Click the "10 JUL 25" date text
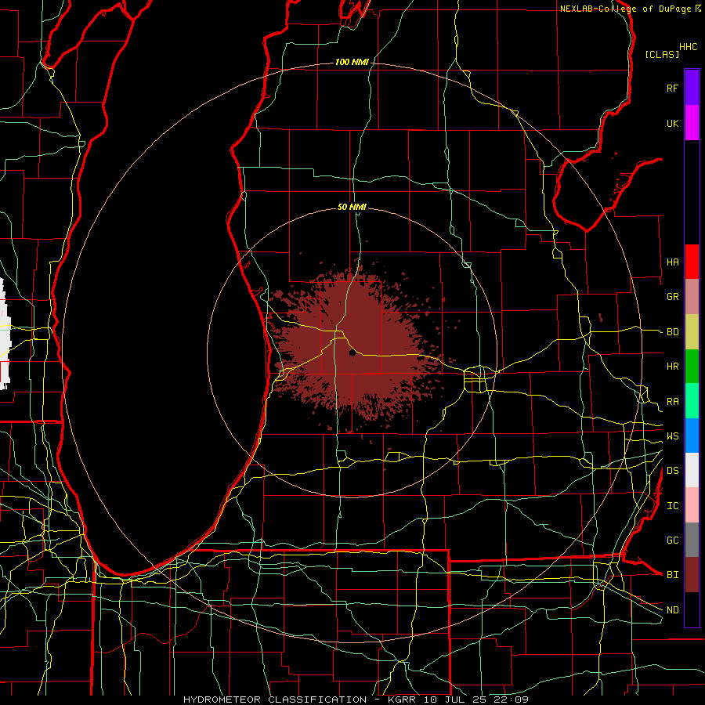Image resolution: width=705 pixels, height=705 pixels. point(454,700)
